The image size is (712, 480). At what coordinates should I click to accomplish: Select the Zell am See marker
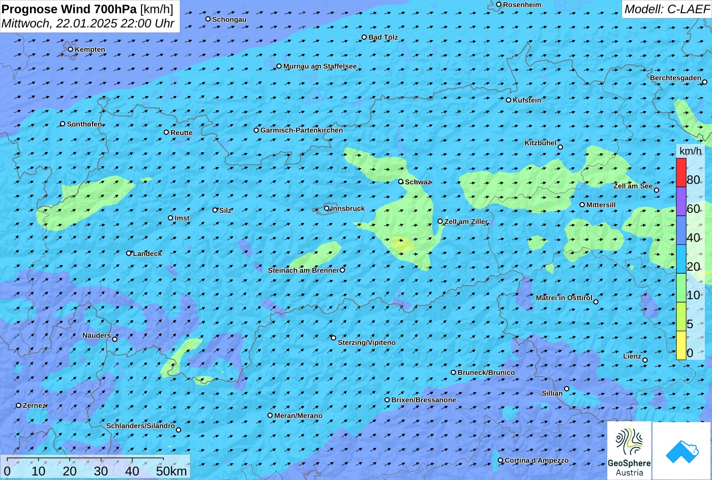656,190
